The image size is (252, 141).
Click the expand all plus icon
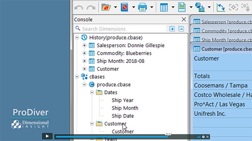pos(172,29)
